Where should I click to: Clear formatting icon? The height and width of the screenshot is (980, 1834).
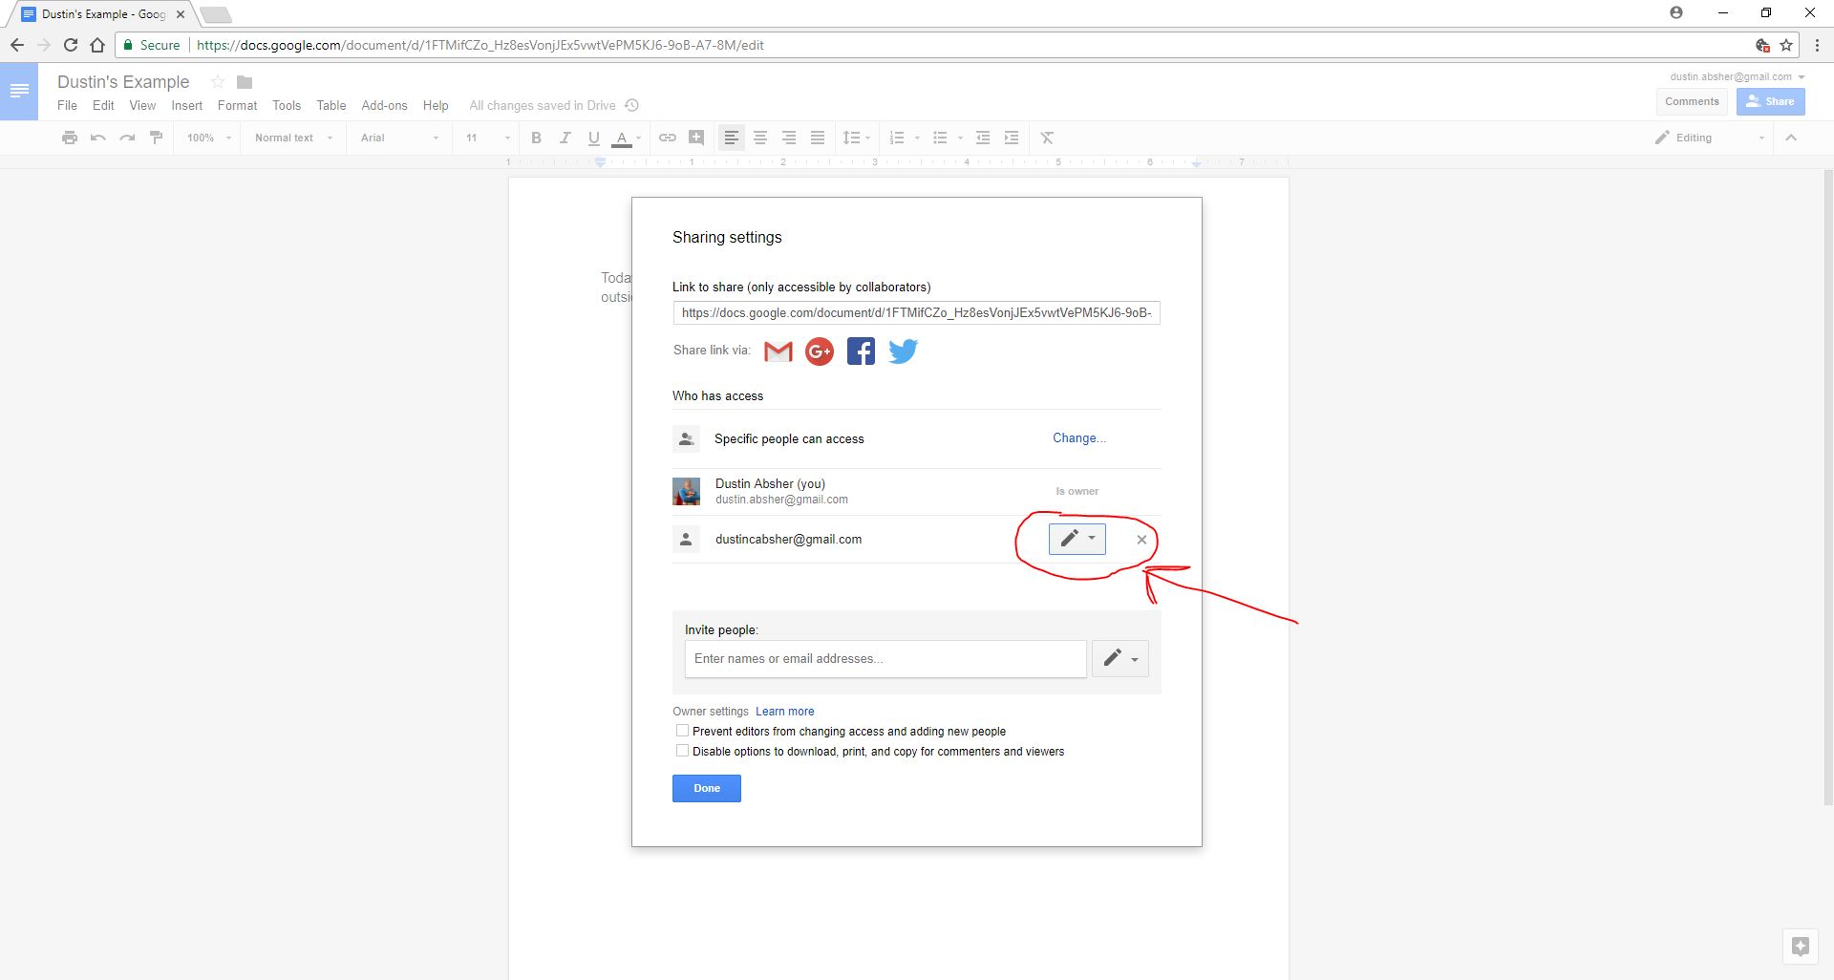click(1047, 138)
